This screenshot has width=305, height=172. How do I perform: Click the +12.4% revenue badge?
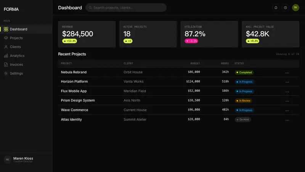[69, 41]
